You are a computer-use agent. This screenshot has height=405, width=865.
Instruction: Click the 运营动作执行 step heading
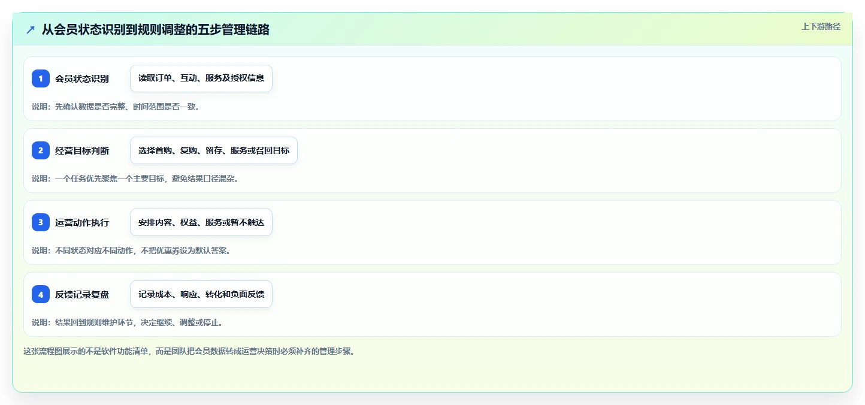[x=82, y=222]
